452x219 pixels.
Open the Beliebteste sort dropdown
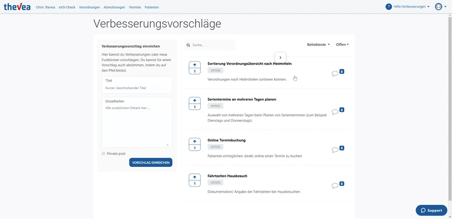tap(318, 45)
